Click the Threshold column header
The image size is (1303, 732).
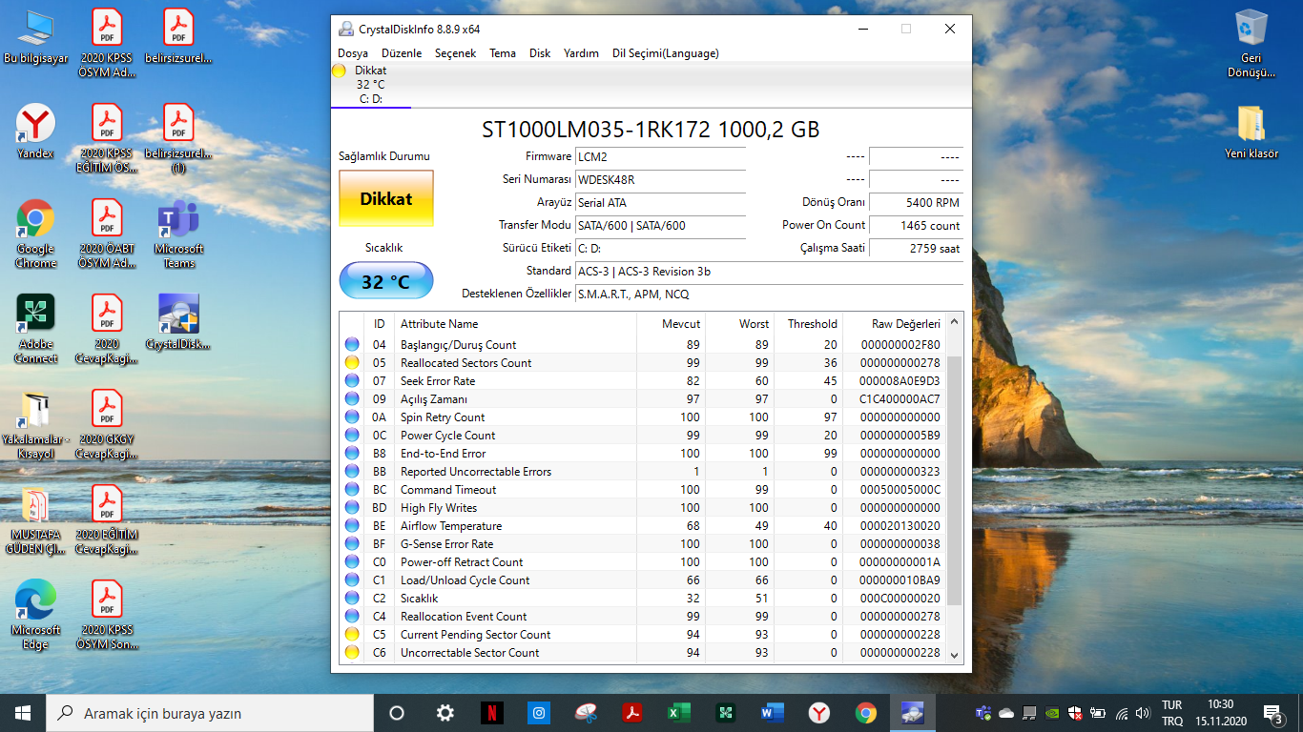808,324
